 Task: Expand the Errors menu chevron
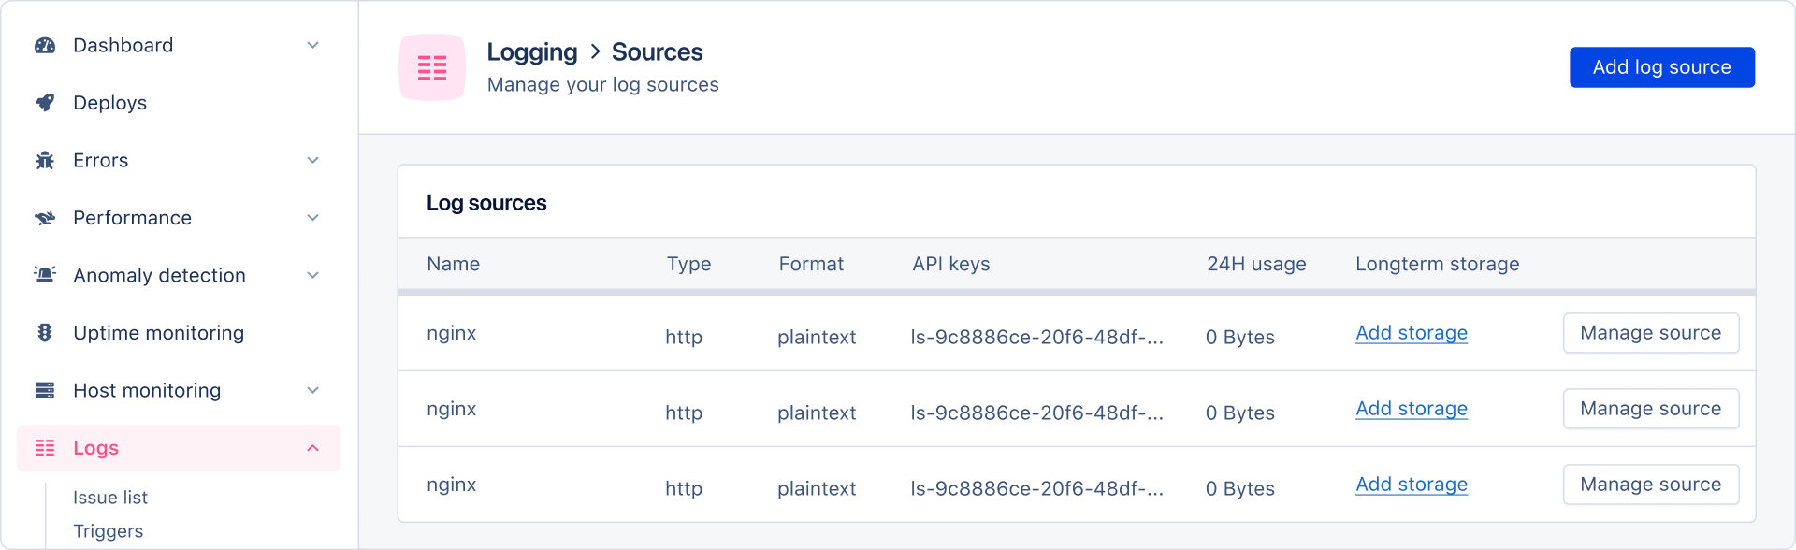point(313,160)
